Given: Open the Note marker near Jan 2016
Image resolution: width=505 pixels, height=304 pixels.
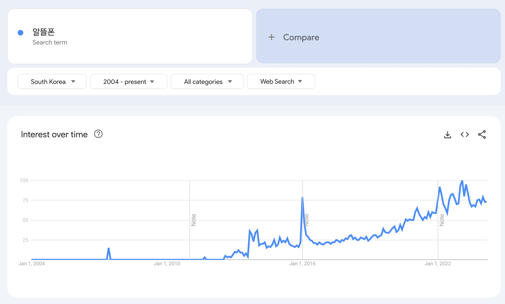Looking at the screenshot, I should (x=307, y=220).
